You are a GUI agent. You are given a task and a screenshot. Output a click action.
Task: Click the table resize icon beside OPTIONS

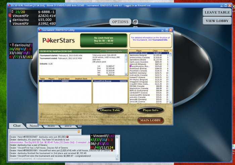click(135, 22)
